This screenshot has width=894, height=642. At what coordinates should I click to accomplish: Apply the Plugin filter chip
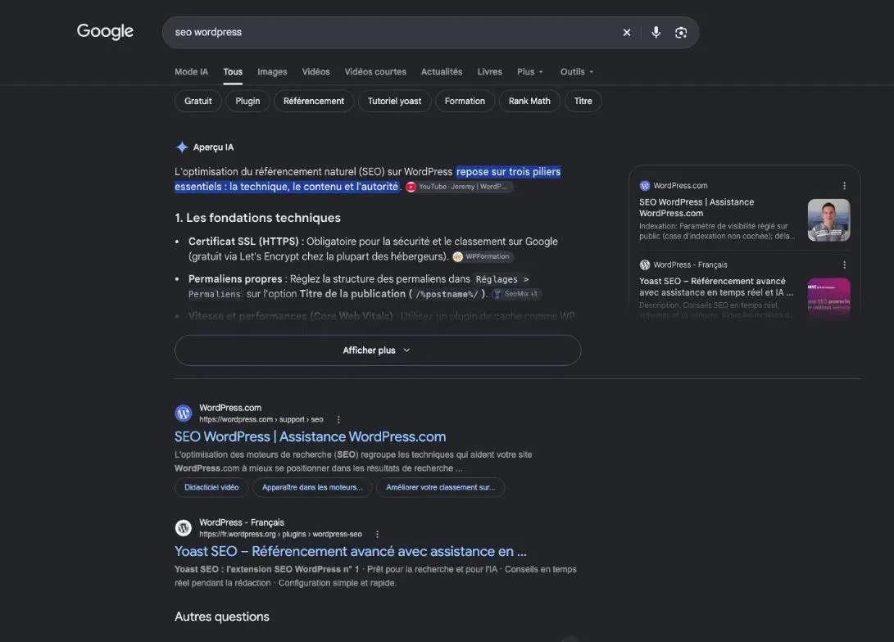247,102
